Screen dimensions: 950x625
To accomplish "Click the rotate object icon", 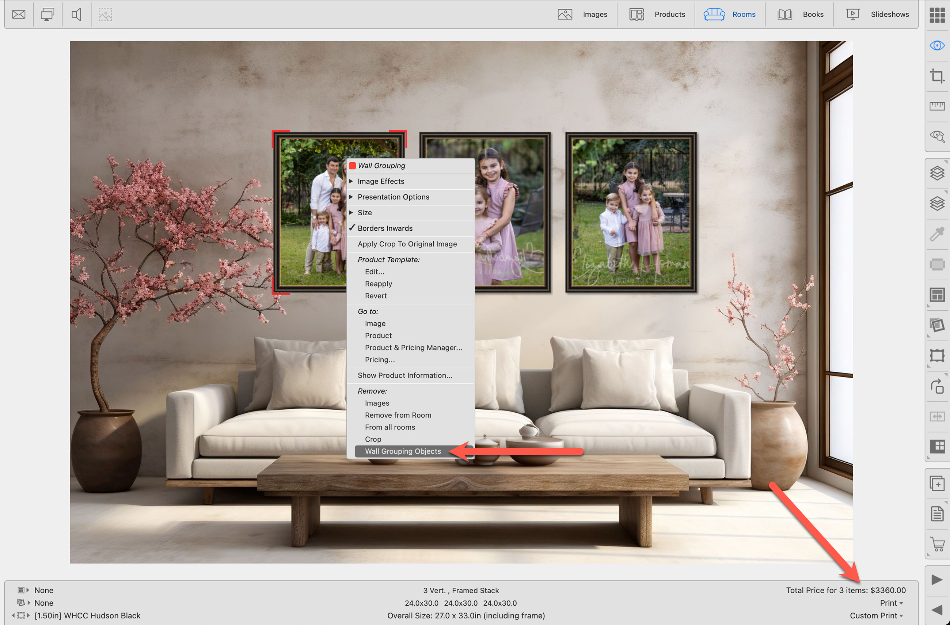I will pyautogui.click(x=937, y=386).
